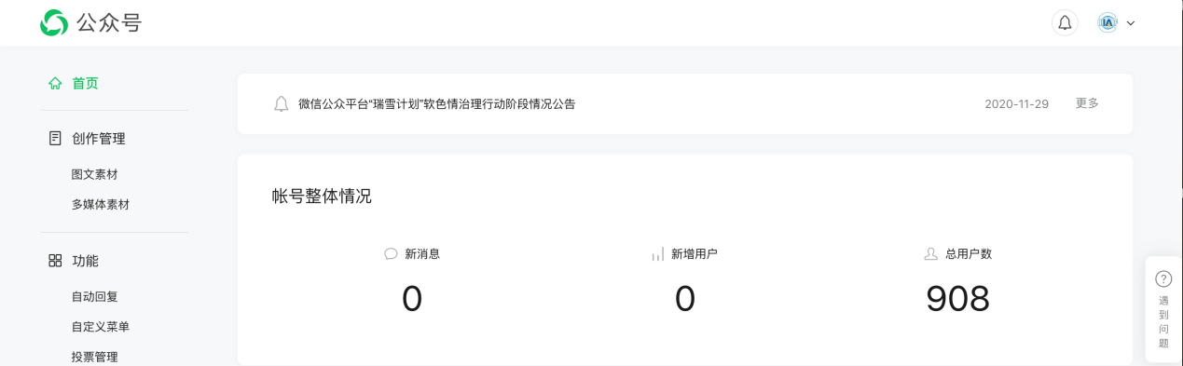Click the 总用户数 person icon
The height and width of the screenshot is (366, 1183).
[930, 253]
